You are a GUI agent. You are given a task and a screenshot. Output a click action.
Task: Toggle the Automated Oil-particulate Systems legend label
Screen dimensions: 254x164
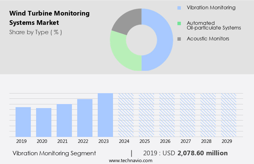[x=214, y=25]
